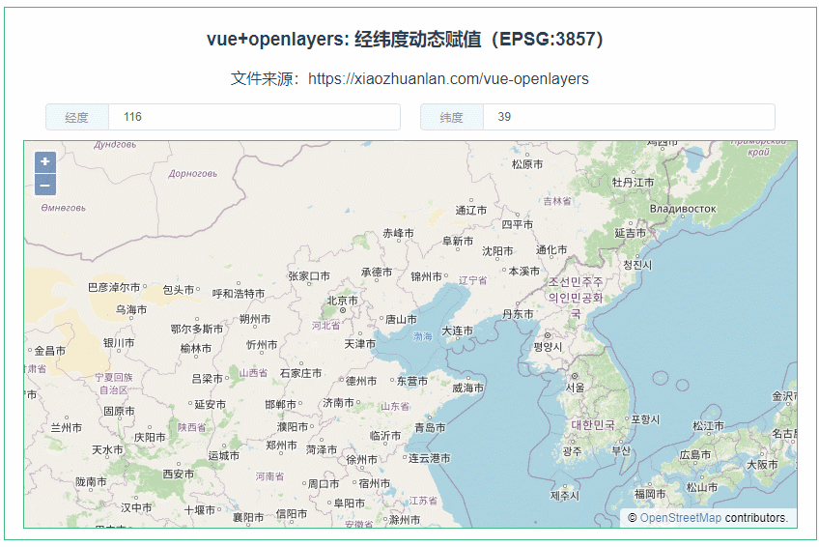Click the 山东省 province label
The width and height of the screenshot is (819, 547).
pos(395,407)
